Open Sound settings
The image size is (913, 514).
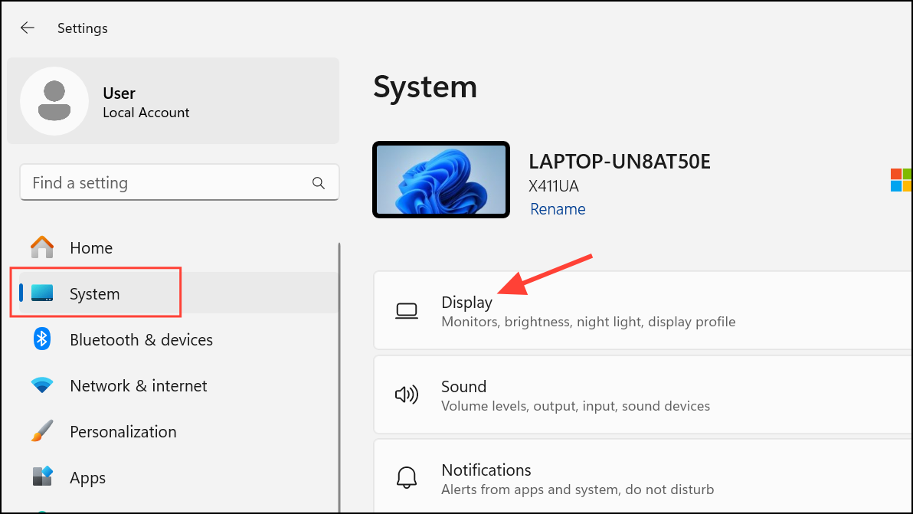click(x=643, y=394)
